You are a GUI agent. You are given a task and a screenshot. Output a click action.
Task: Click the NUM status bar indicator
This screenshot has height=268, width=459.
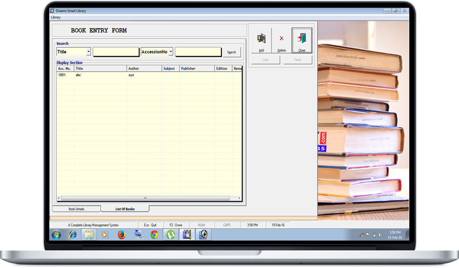click(x=202, y=225)
